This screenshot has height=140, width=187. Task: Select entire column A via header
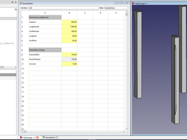pyautogui.click(x=45, y=13)
